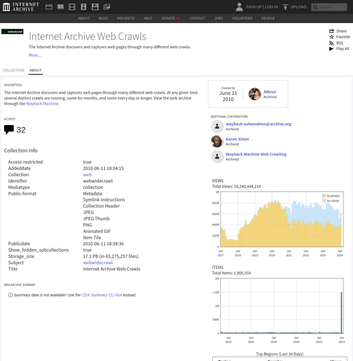This screenshot has height=361, width=353.
Task: Open the DONATE menu item
Action: coord(168,18)
